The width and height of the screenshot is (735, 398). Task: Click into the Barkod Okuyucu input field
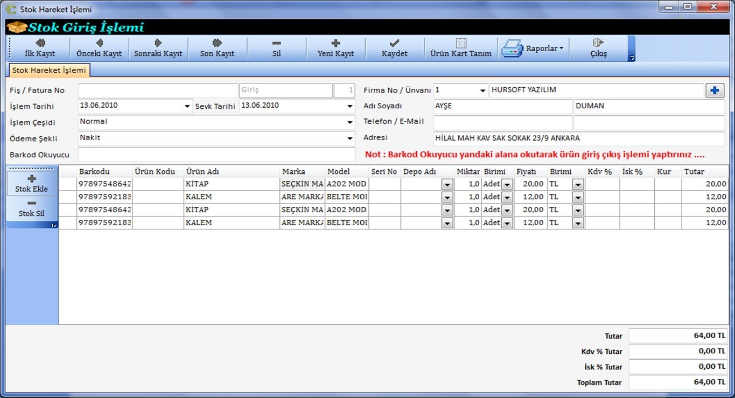pyautogui.click(x=216, y=155)
